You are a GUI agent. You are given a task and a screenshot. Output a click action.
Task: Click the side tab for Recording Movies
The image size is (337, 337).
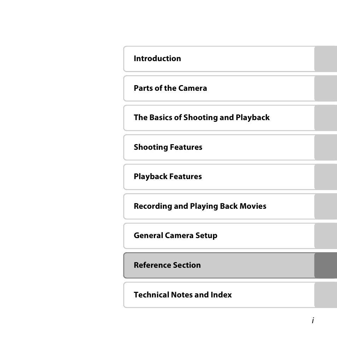coord(326,206)
